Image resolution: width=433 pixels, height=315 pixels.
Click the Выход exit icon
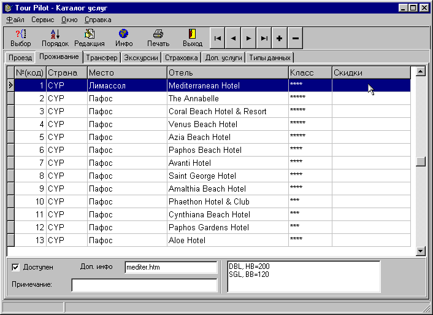(x=193, y=38)
